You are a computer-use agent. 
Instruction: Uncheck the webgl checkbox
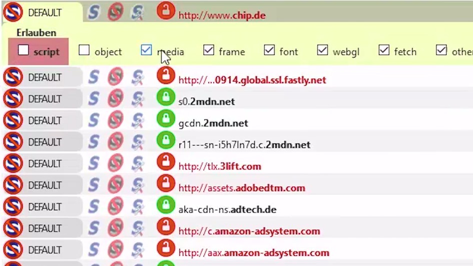pos(322,50)
